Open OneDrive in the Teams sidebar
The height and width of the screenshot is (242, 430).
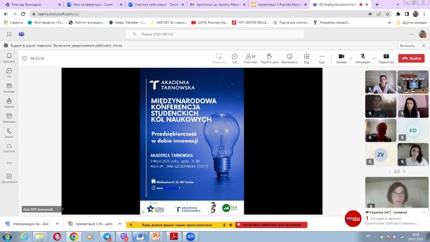pyautogui.click(x=9, y=148)
